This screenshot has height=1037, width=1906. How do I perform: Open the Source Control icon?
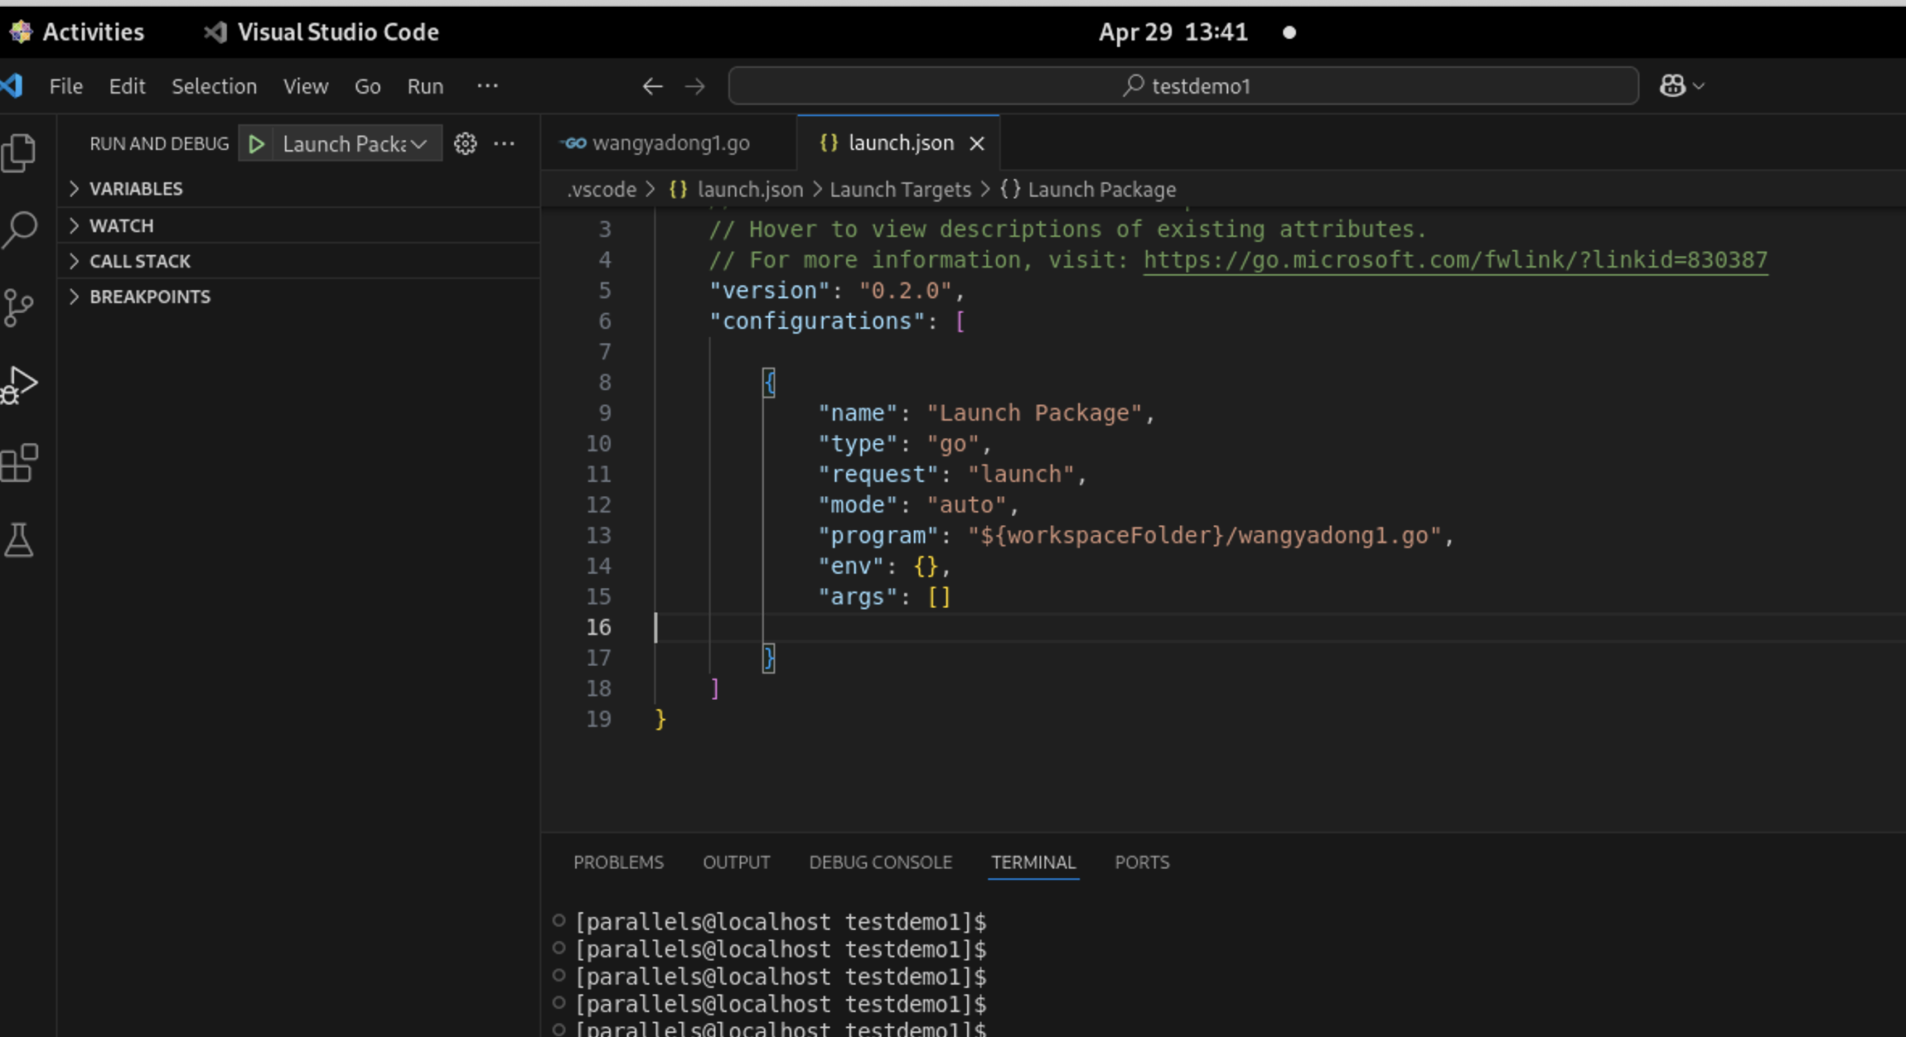[x=18, y=307]
